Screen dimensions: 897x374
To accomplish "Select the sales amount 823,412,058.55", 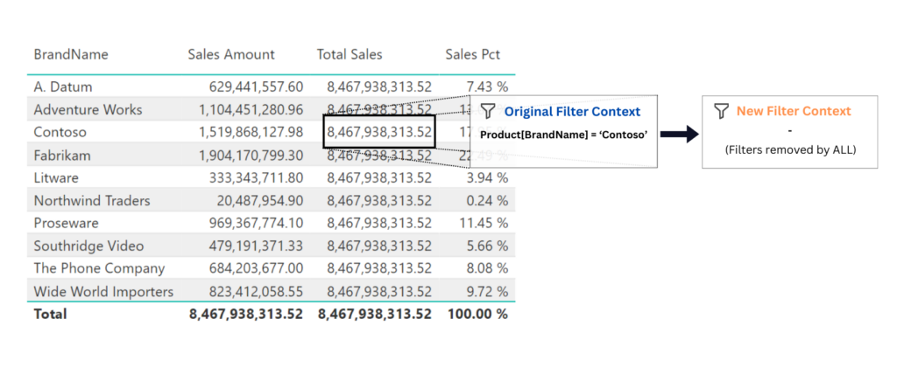I will coord(257,292).
